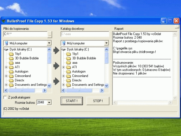This screenshot has width=181, height=136.
Task: Expand the Crimsonland folder in source tree
Action: pyautogui.click(x=6, y=76)
